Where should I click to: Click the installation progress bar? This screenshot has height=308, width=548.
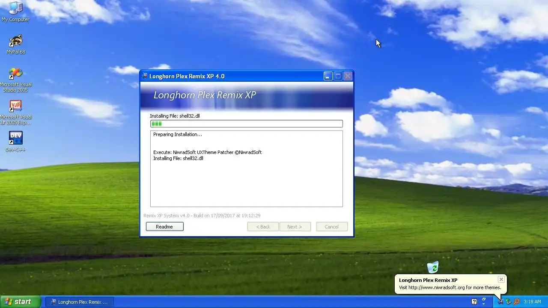pyautogui.click(x=247, y=124)
